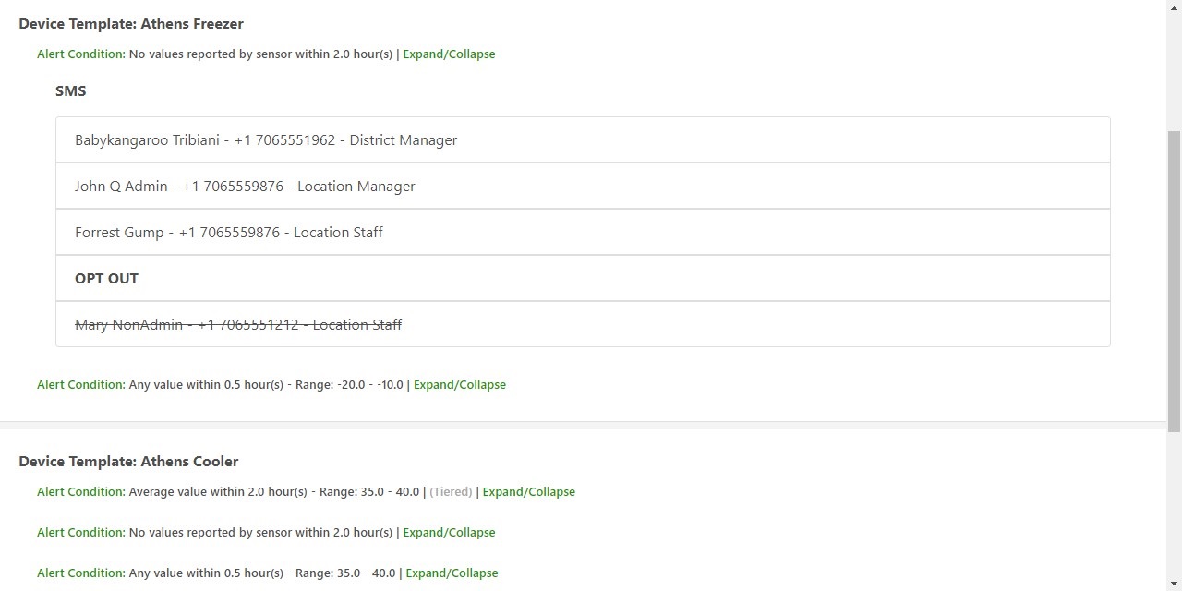Image resolution: width=1182 pixels, height=591 pixels.
Task: Select John Q Admin Location Manager entry
Action: (x=245, y=186)
